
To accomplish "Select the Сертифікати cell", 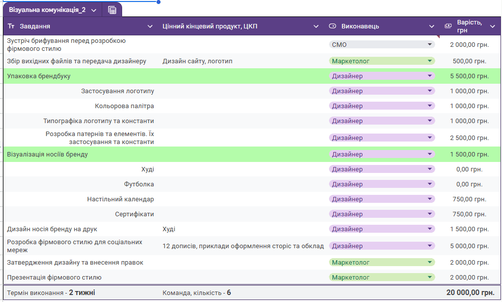I will [x=81, y=214].
